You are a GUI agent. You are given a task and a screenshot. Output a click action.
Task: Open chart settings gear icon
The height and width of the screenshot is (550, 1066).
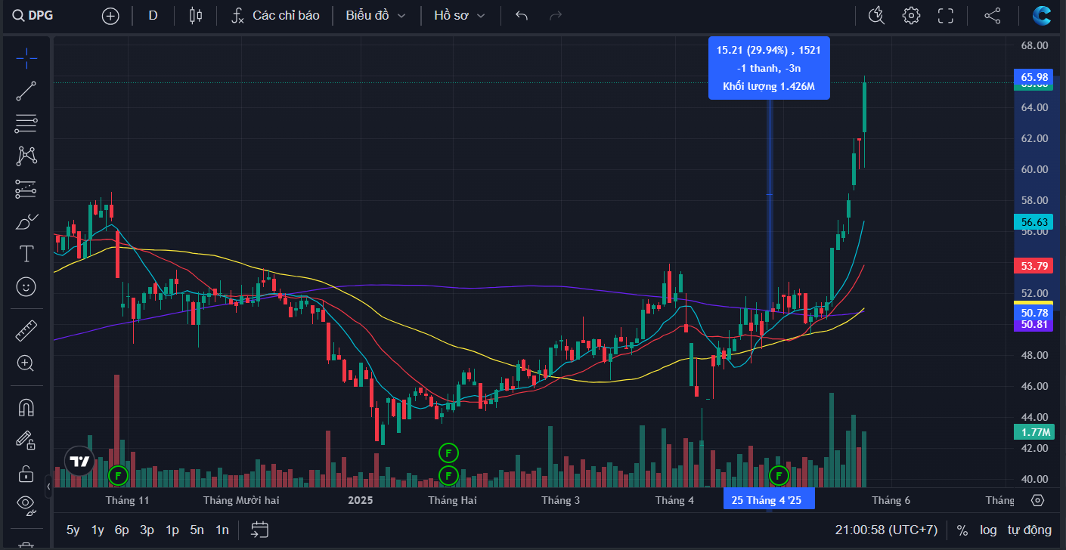(911, 15)
